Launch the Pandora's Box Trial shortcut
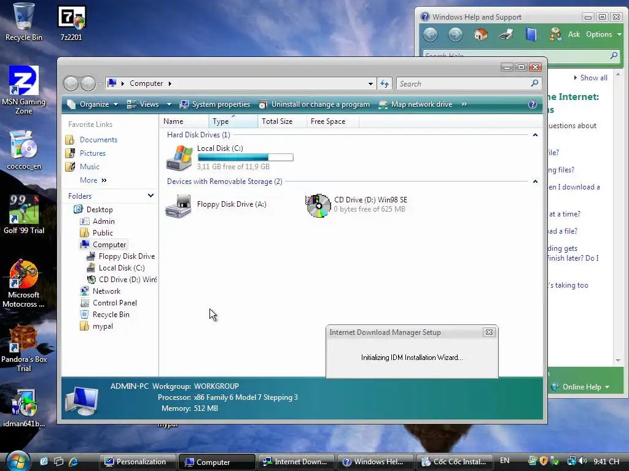This screenshot has height=471, width=629. point(24,348)
